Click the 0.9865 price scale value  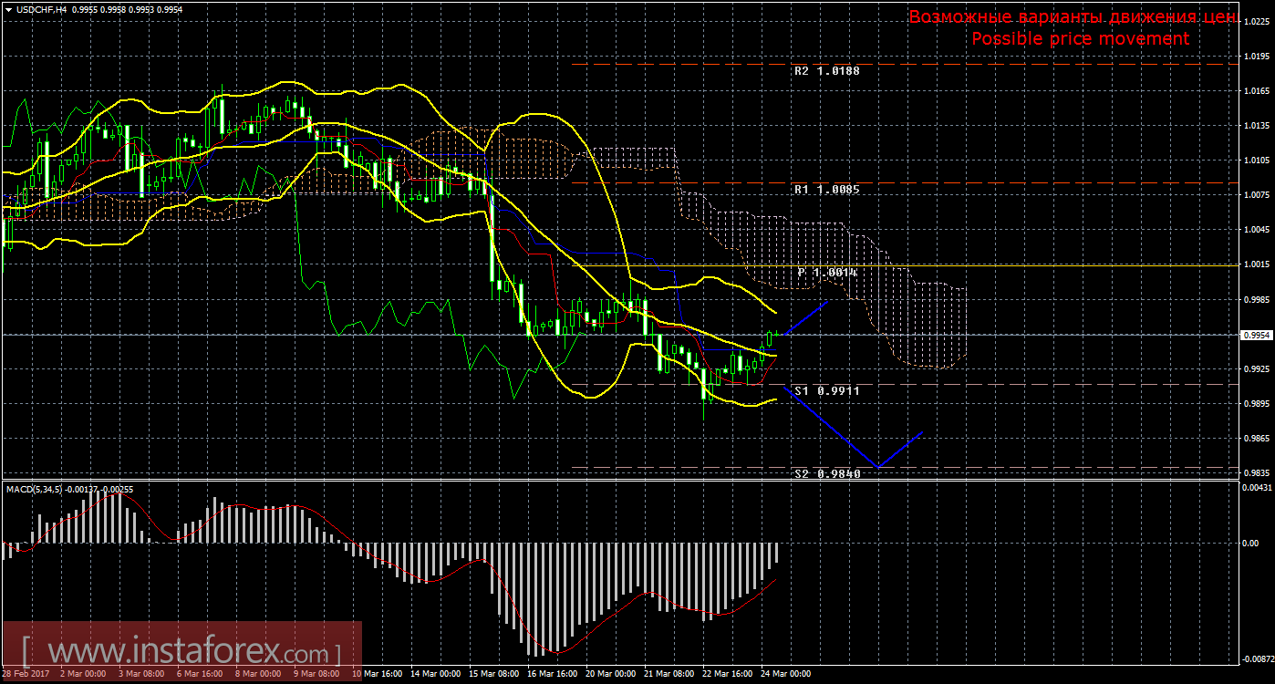pos(1256,438)
